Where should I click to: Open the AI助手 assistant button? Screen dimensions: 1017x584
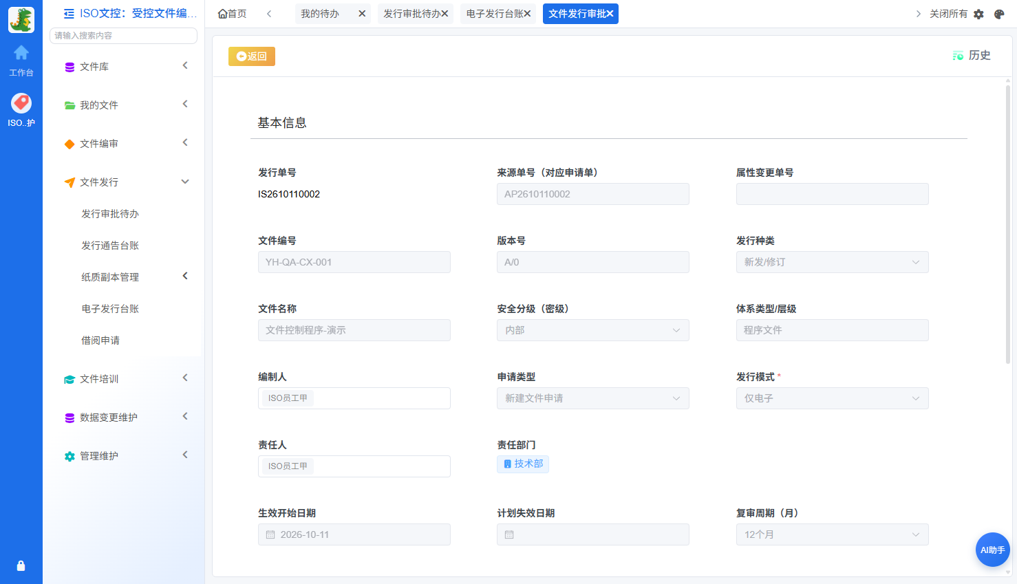click(x=992, y=550)
